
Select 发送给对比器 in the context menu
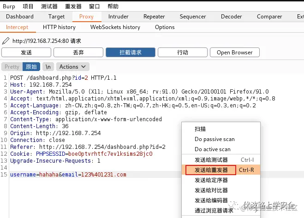tap(221, 190)
